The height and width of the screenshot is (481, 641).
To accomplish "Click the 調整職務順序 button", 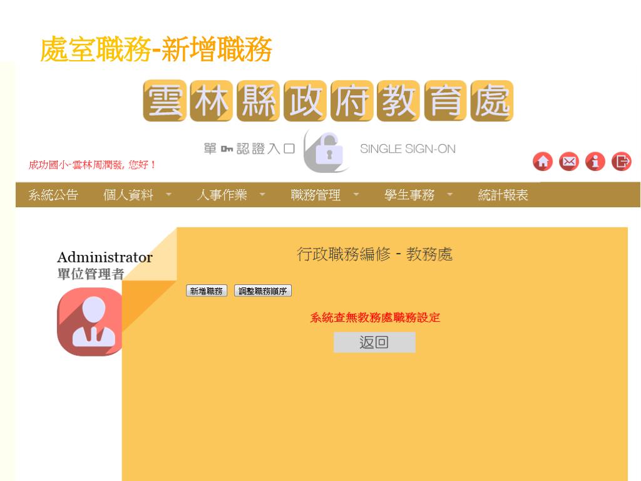I will click(x=263, y=291).
